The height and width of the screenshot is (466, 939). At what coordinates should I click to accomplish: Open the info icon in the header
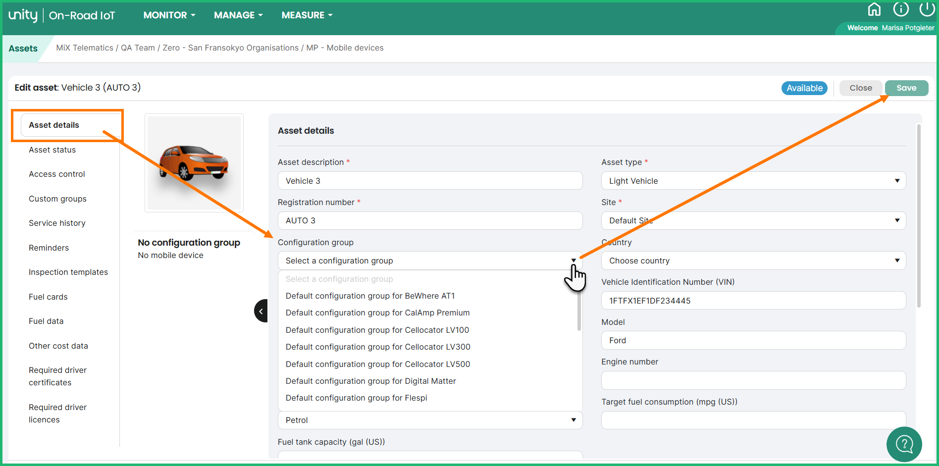pos(901,9)
